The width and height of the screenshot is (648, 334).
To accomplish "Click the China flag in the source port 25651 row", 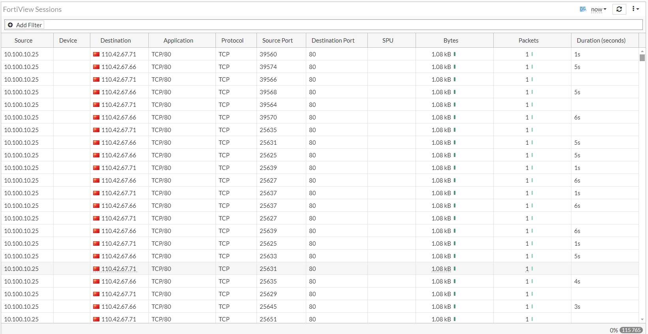I will [96, 319].
